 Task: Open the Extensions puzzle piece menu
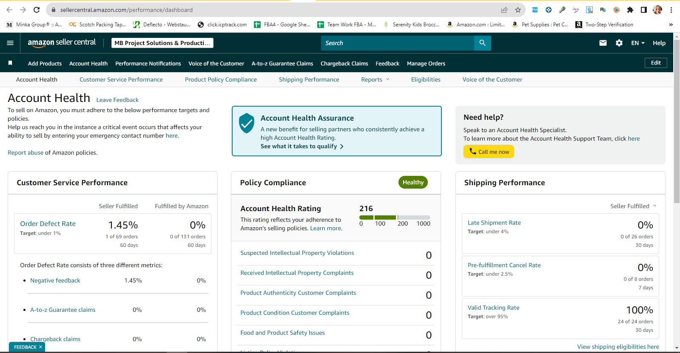pyautogui.click(x=630, y=10)
